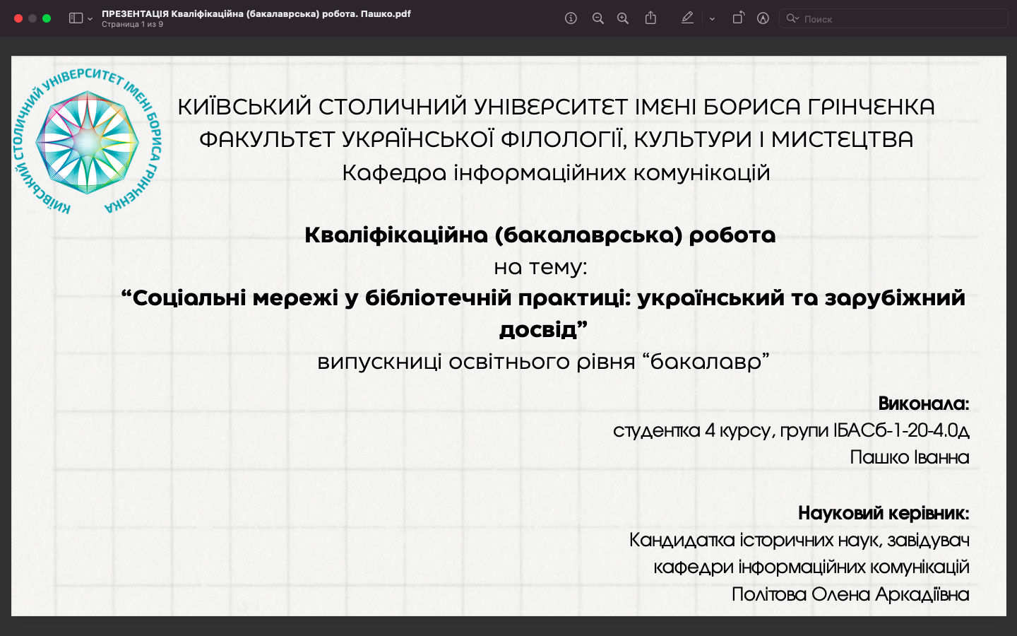Toggle the sidebar view button
Screen dimensions: 1017x636
76,18
